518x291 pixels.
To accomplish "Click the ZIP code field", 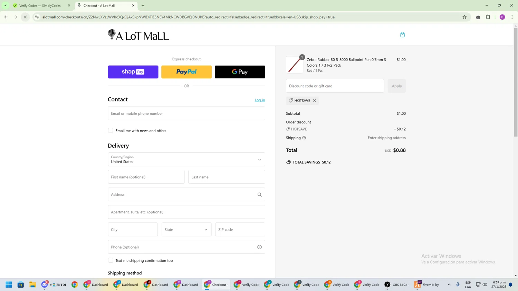I will click(x=240, y=230).
